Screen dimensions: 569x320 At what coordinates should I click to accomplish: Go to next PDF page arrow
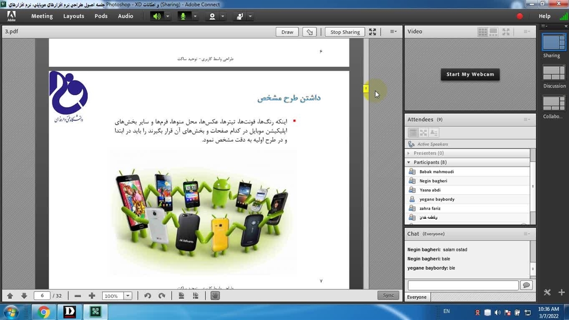coord(24,296)
